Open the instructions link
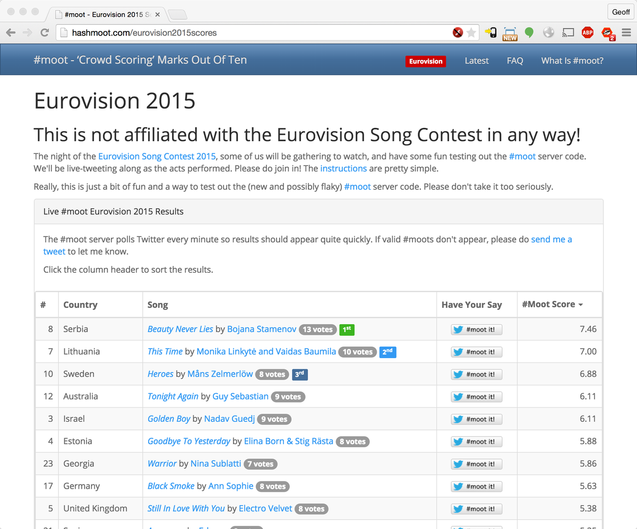Viewport: 637px width, 529px height. click(x=343, y=168)
